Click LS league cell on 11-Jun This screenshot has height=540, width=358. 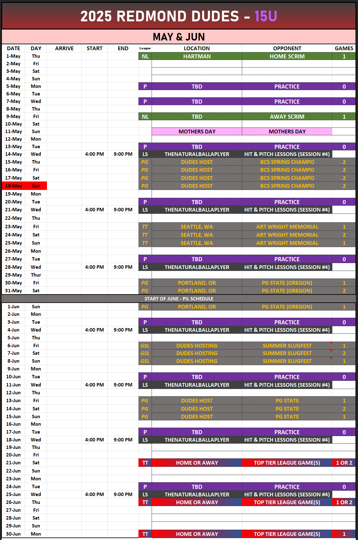click(145, 385)
